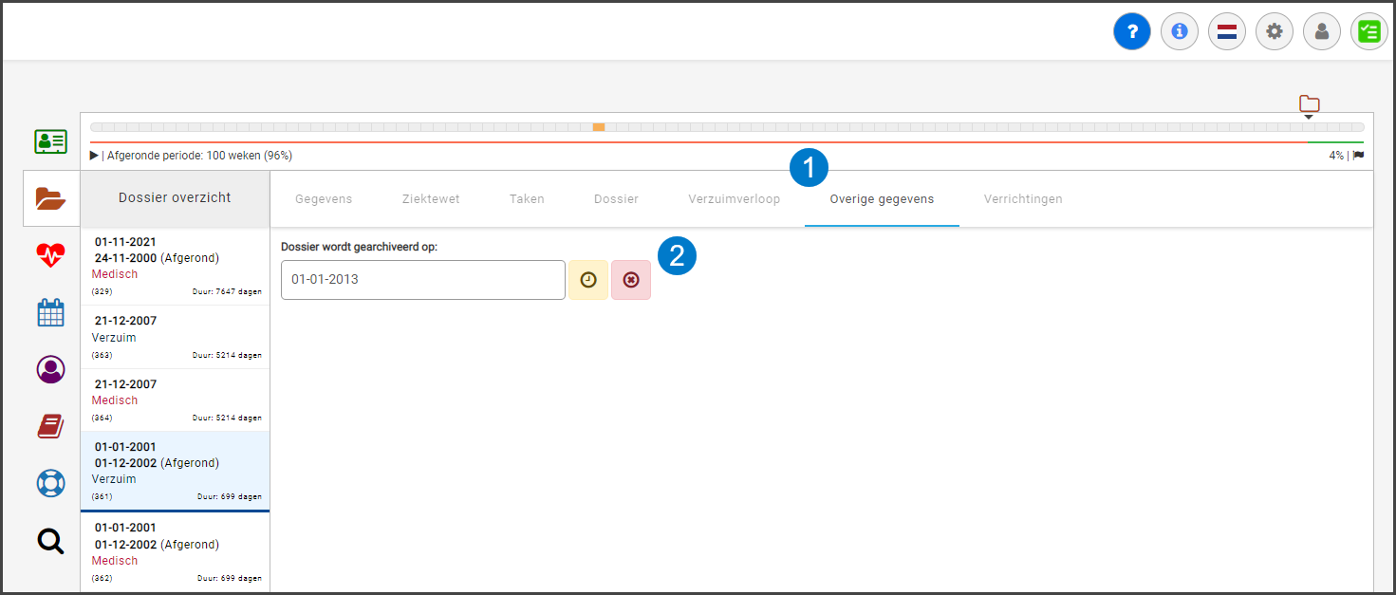
Task: Click the green ID card sidebar icon
Action: point(50,141)
